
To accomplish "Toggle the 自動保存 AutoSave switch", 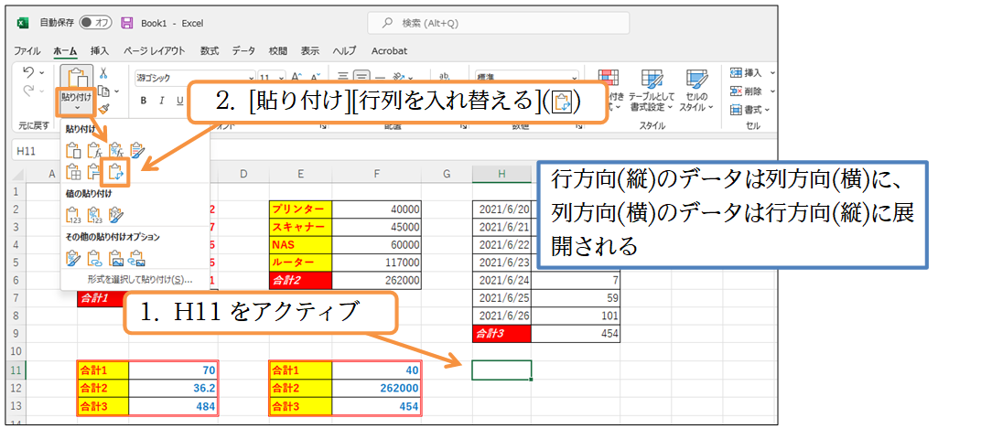I will point(94,22).
